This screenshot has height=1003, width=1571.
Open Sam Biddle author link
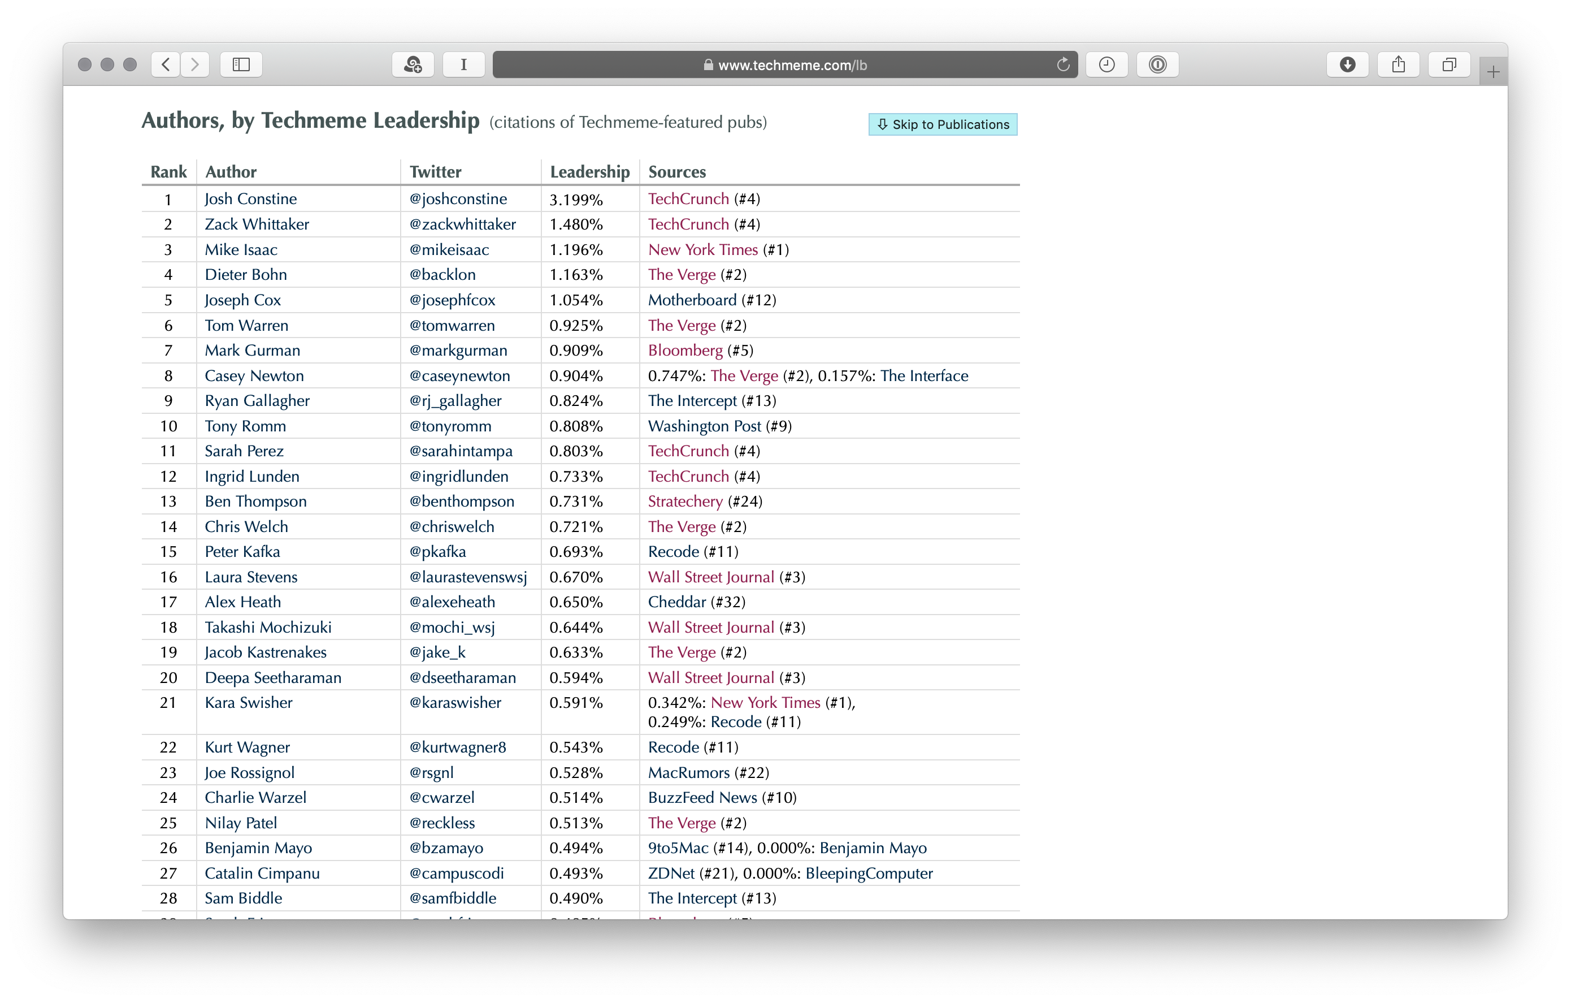click(x=244, y=898)
